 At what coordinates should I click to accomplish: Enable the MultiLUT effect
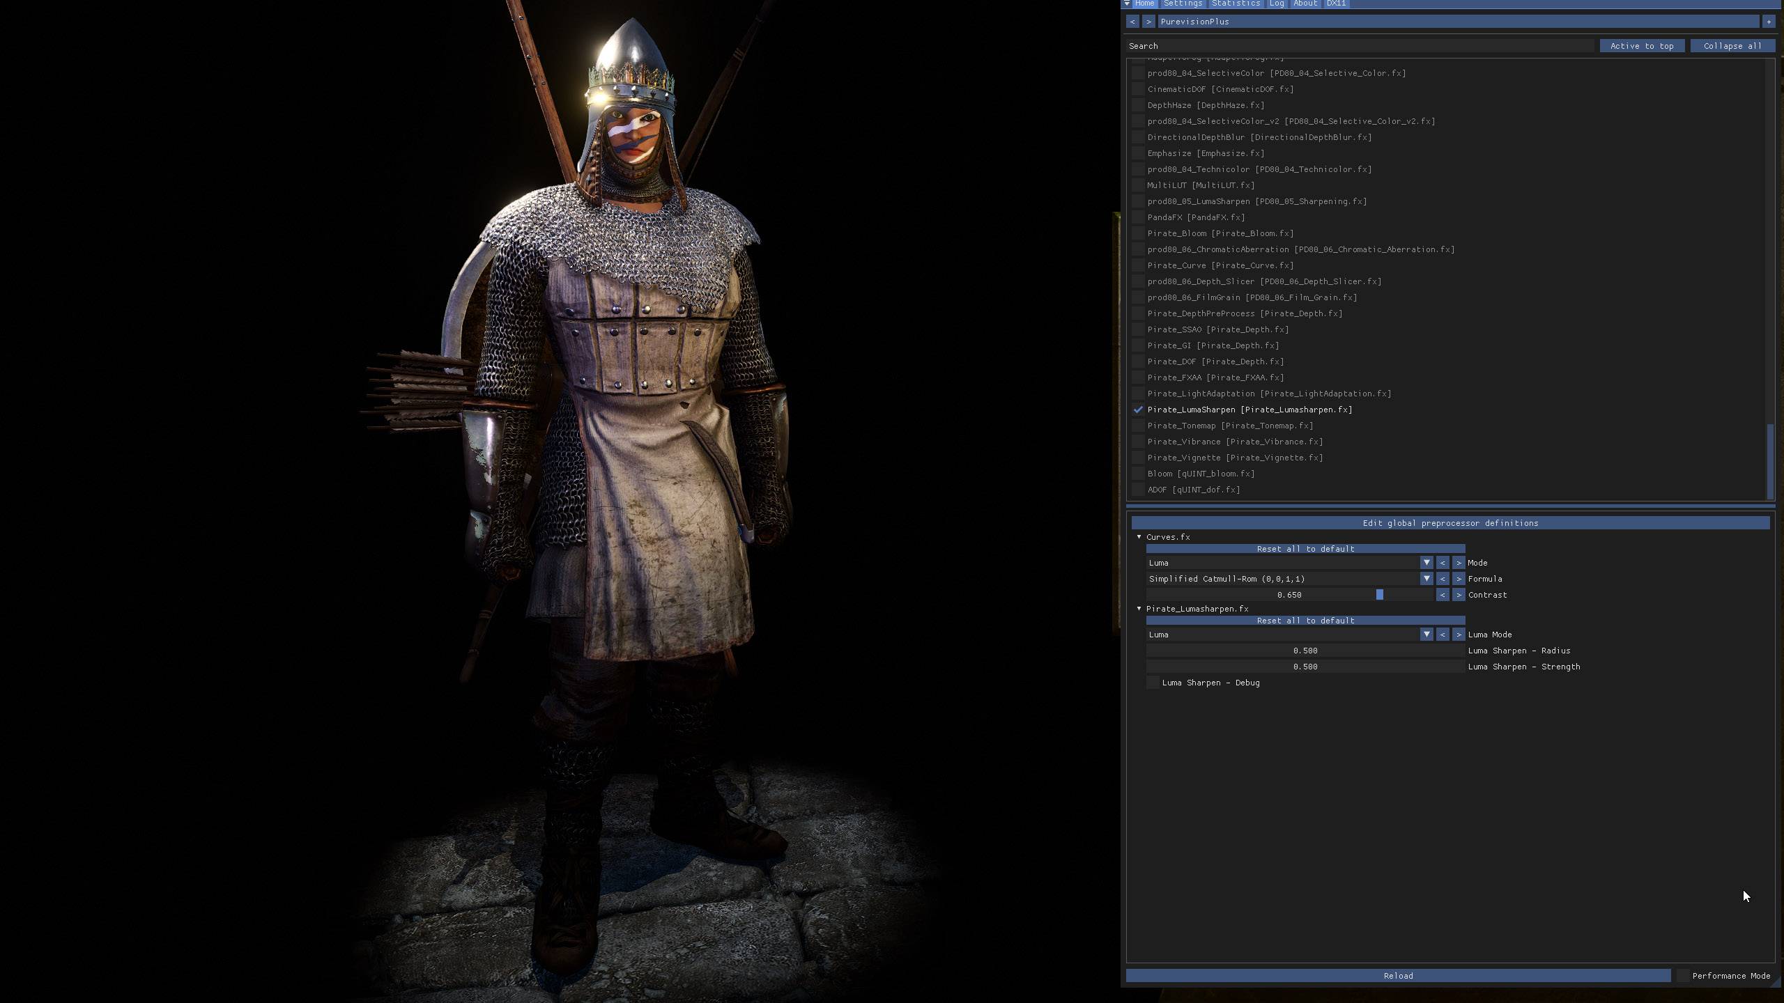[1138, 185]
